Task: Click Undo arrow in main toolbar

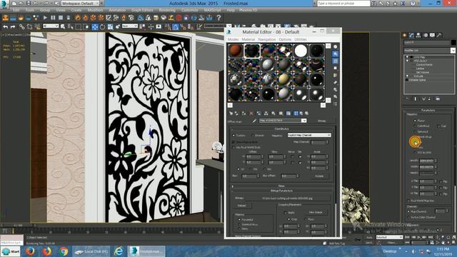Action: 6,27
